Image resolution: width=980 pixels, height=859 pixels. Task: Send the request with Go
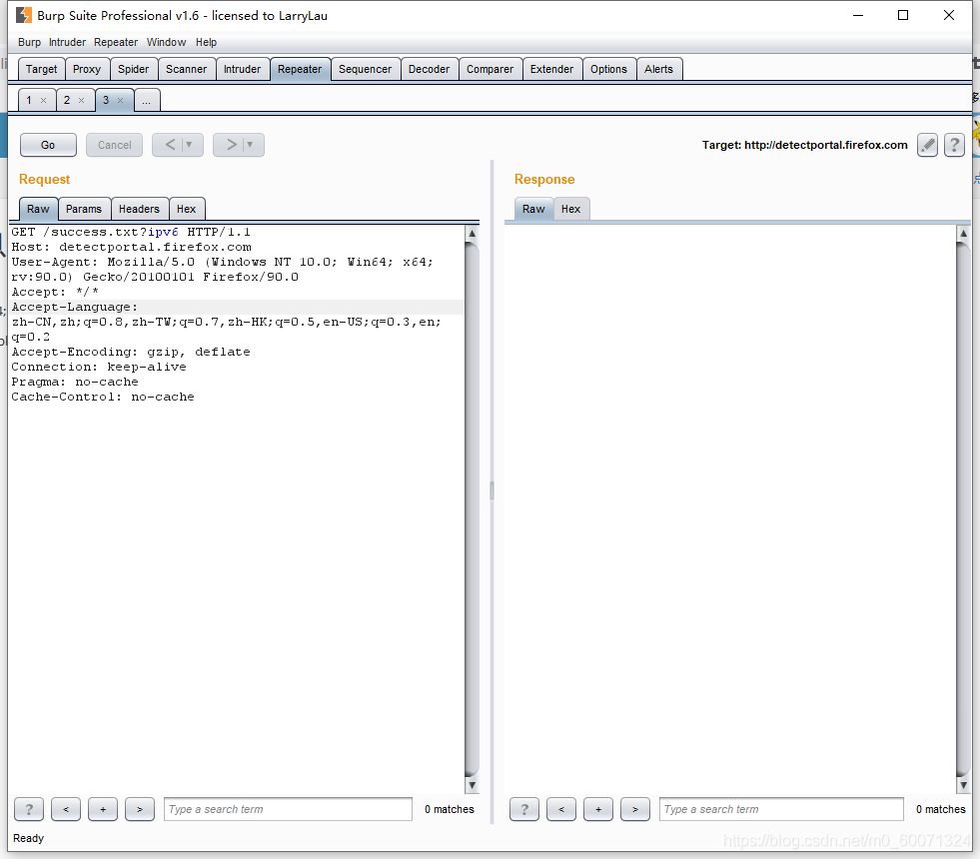coord(48,145)
